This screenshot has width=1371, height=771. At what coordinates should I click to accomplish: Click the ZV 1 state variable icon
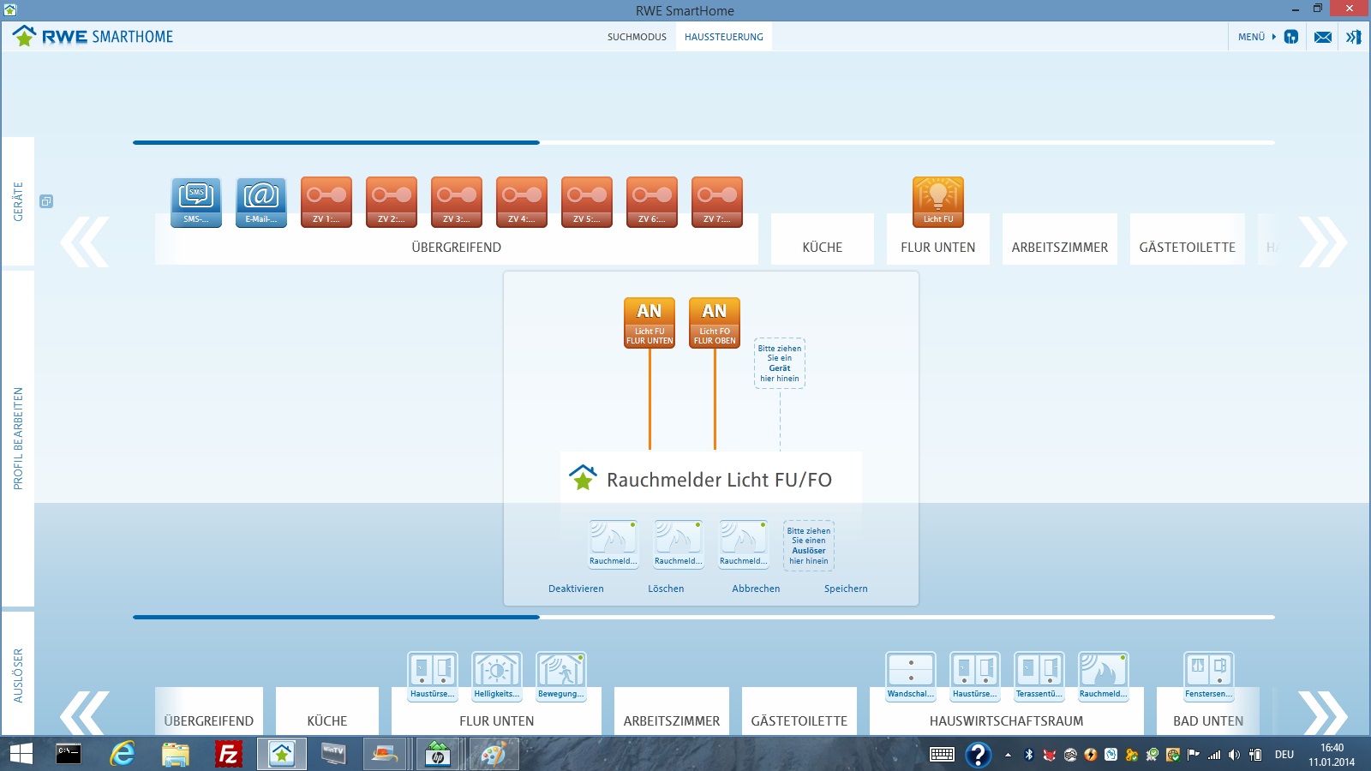[326, 202]
